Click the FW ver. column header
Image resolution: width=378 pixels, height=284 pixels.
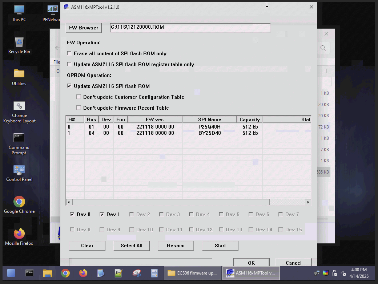tap(155, 119)
